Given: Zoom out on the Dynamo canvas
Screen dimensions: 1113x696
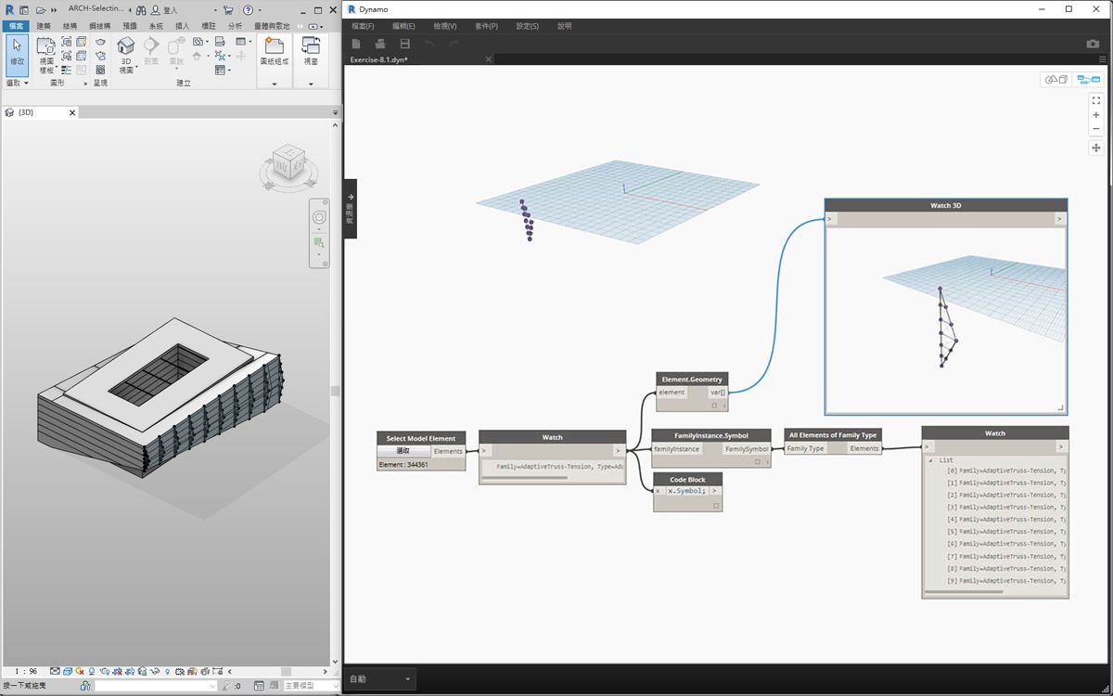Looking at the screenshot, I should pyautogui.click(x=1095, y=129).
